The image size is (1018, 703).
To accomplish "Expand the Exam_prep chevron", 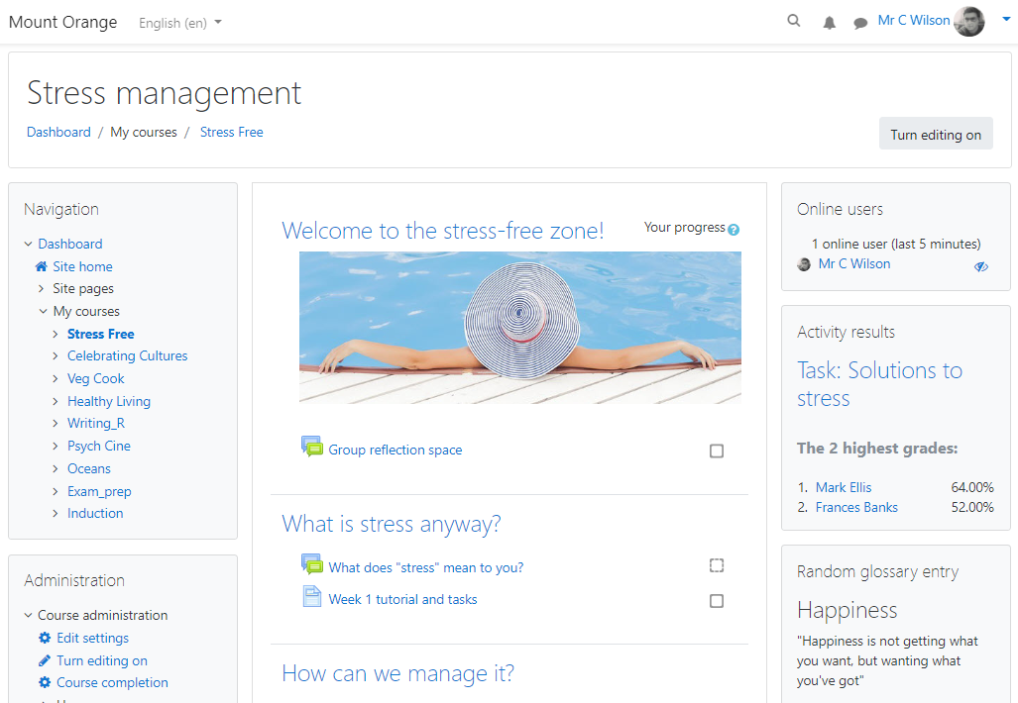I will (x=56, y=491).
